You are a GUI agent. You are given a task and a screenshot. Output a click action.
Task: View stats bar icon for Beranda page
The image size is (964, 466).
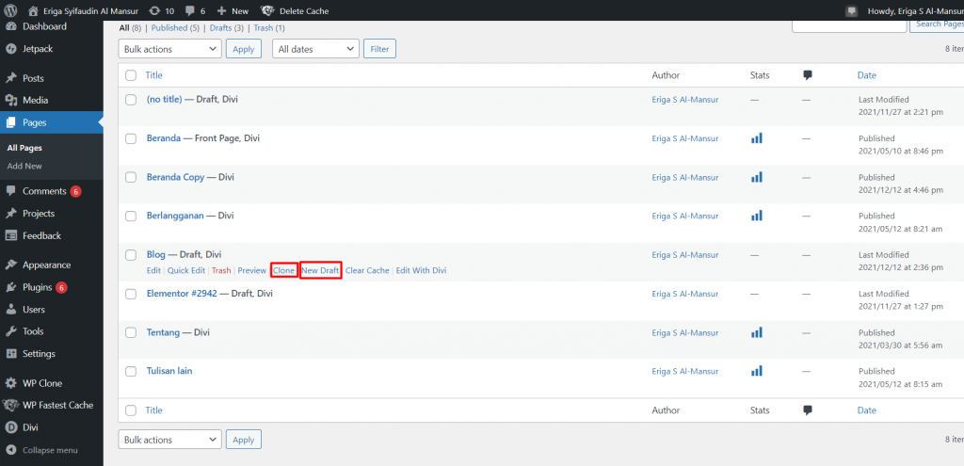(x=756, y=138)
